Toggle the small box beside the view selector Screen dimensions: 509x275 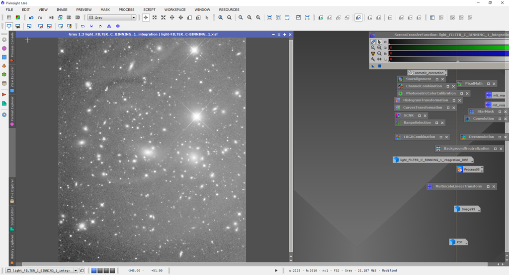[x=82, y=271]
